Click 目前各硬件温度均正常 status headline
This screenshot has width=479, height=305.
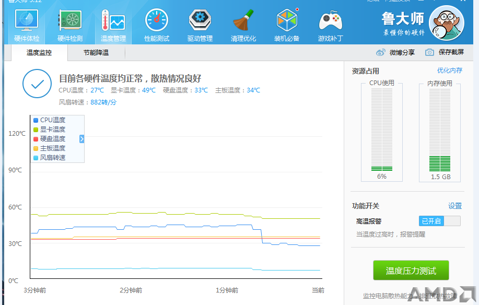coord(130,78)
